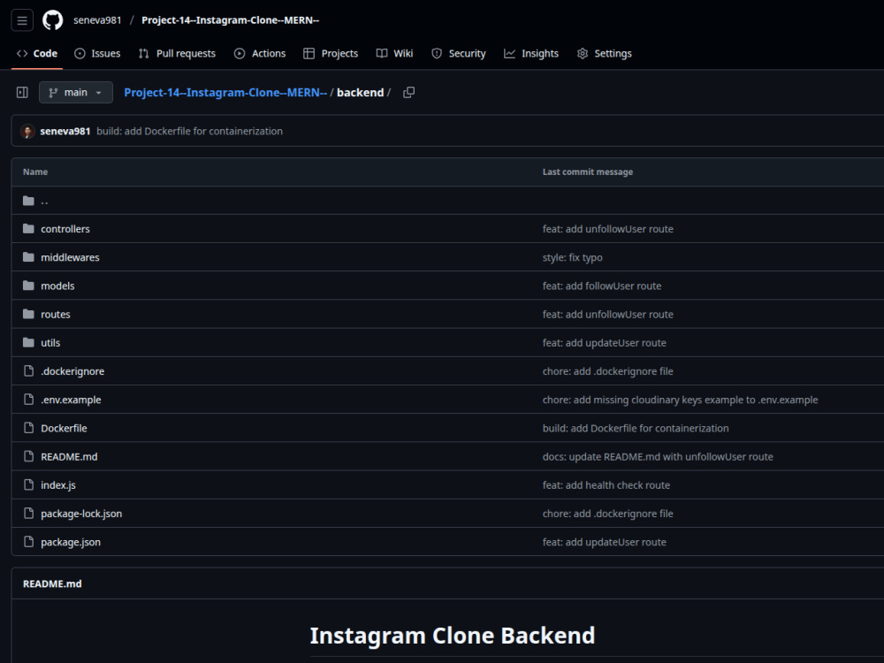Screen dimensions: 884x663
Task: Click the Dockerfile file icon
Action: tap(29, 428)
